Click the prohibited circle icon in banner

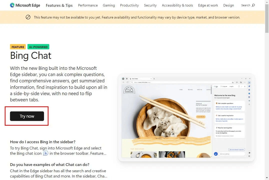tap(28, 17)
